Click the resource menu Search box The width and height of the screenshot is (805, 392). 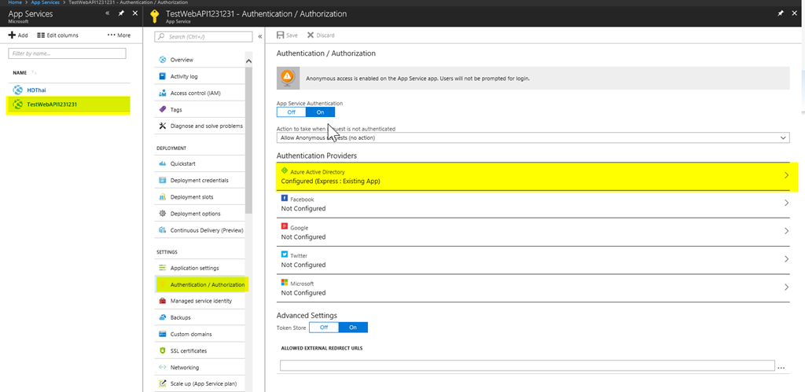coord(204,36)
